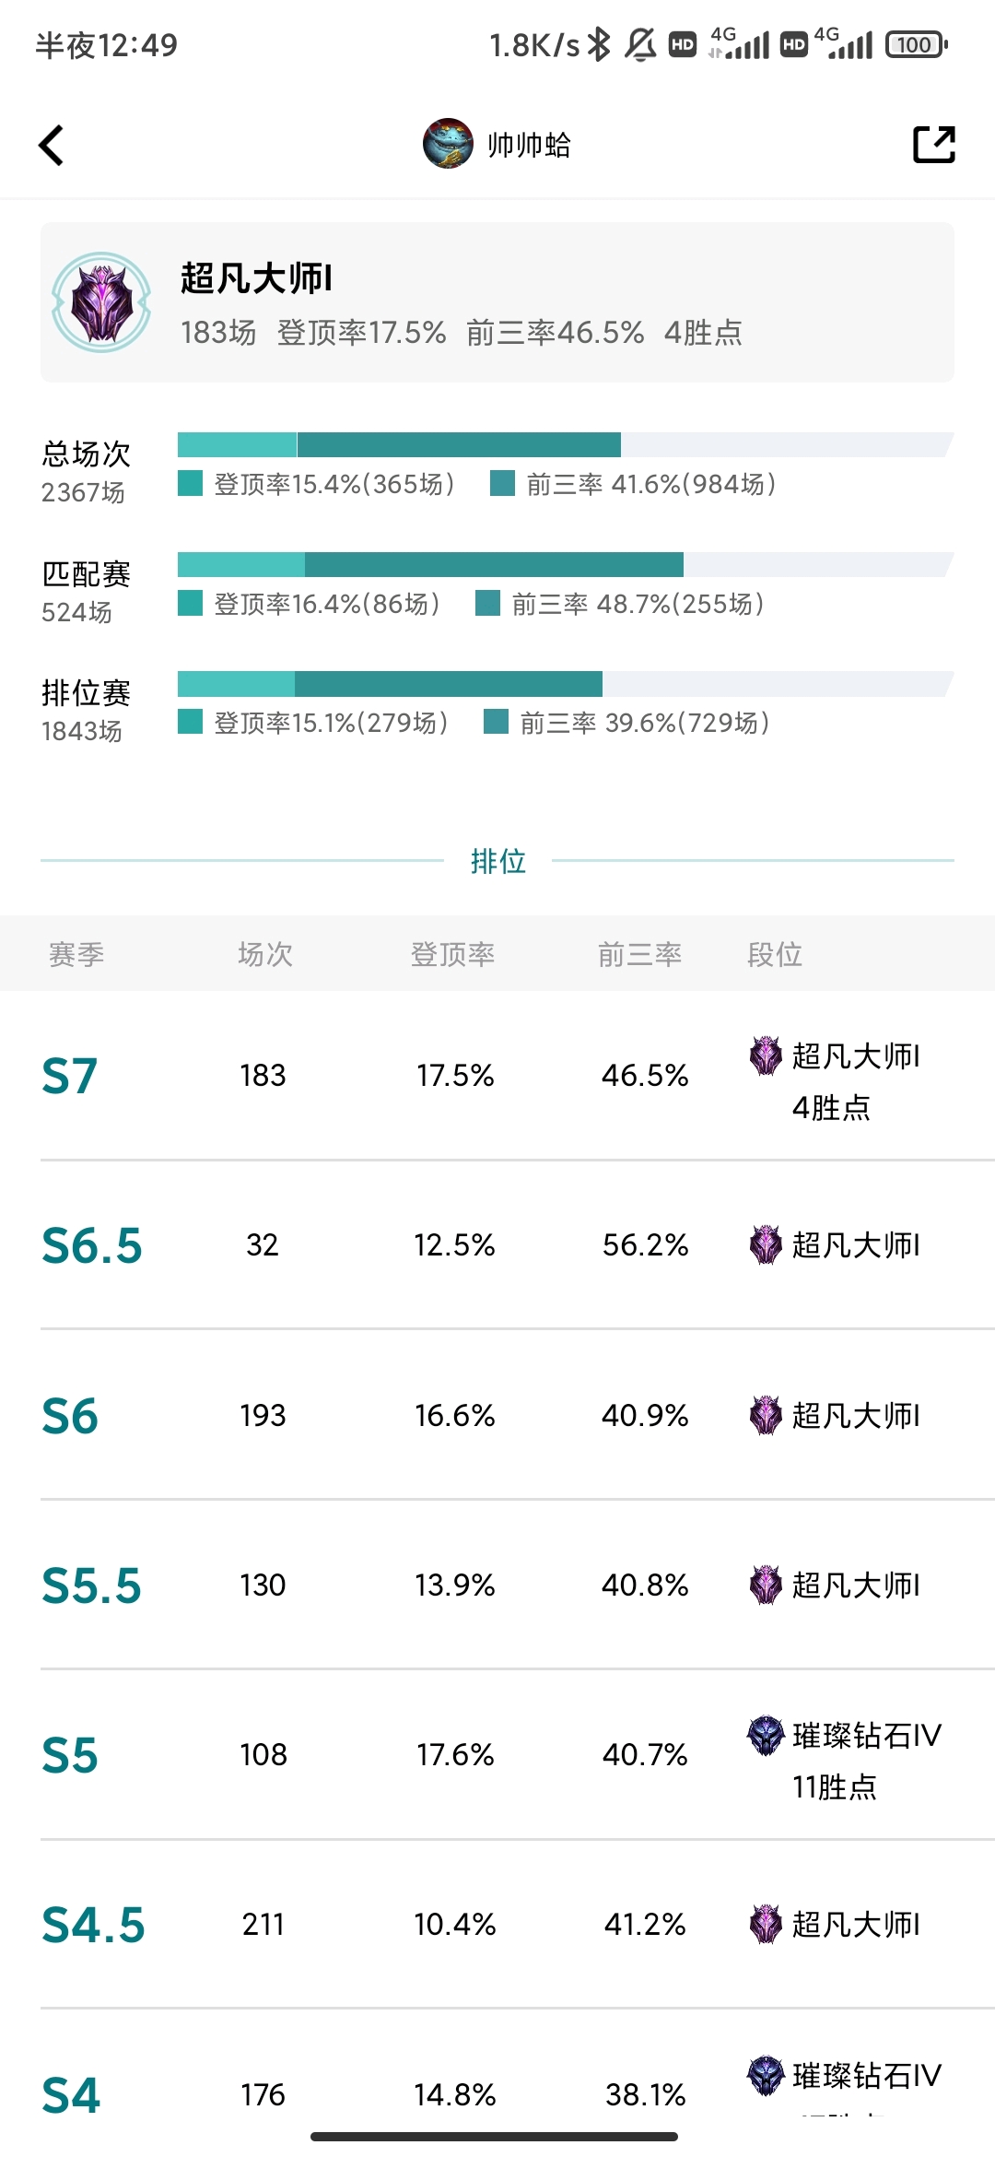The width and height of the screenshot is (995, 2157).
Task: Tap the 登顶率 column header
Action: point(452,954)
